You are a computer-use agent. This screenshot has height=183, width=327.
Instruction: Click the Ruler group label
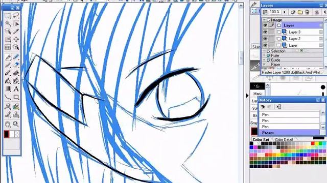[x=275, y=55]
